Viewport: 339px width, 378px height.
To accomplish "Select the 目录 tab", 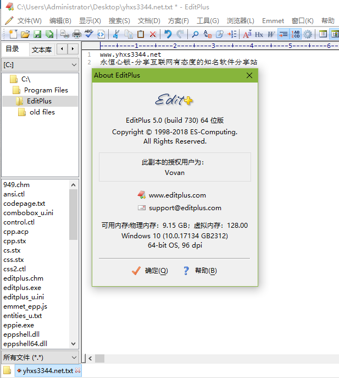I will (x=13, y=49).
